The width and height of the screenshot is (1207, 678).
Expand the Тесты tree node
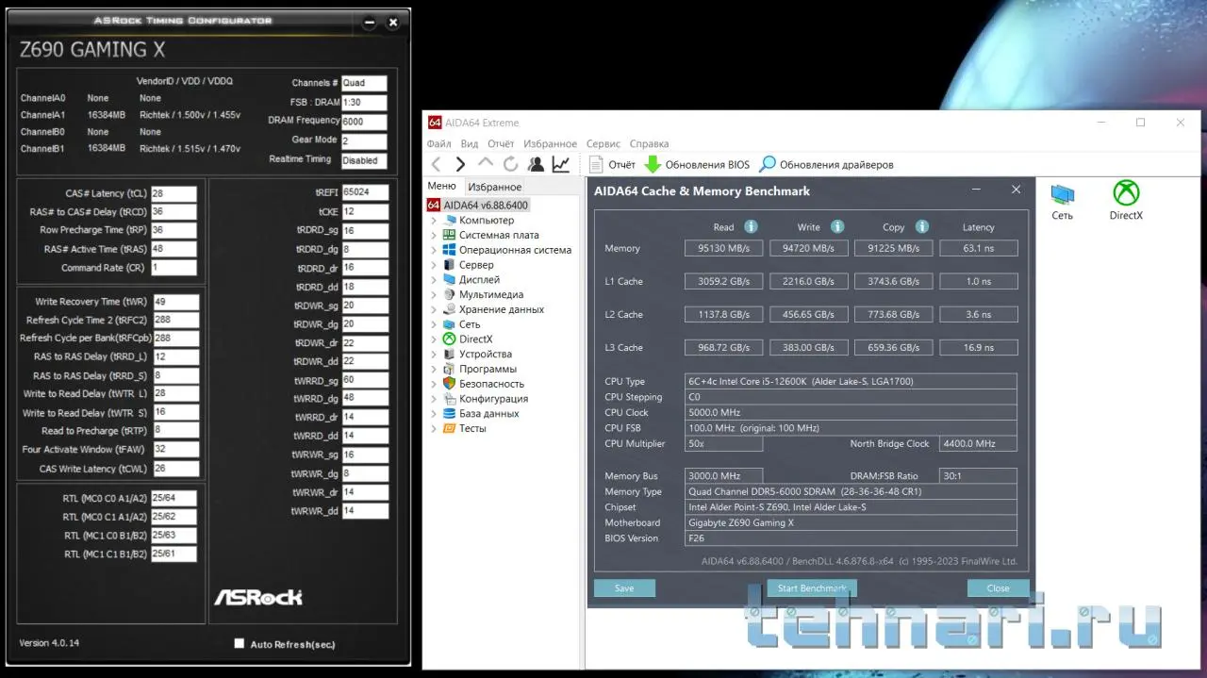(434, 428)
